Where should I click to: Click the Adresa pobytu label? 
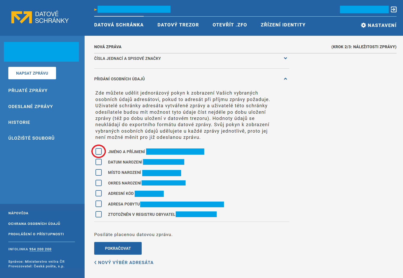point(124,204)
